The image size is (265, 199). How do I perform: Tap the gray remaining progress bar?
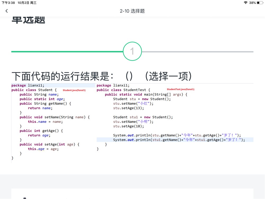pyautogui.click(x=197, y=52)
